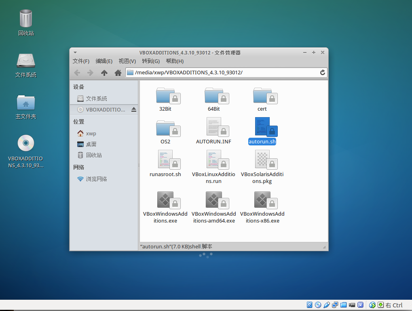Open 回收站 in the sidebar
The image size is (412, 311).
[104, 155]
